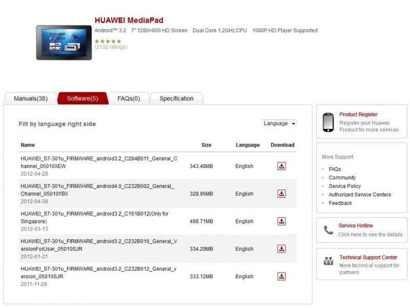
Task: Download the C232B016 VersionForUser firmware
Action: click(x=282, y=249)
